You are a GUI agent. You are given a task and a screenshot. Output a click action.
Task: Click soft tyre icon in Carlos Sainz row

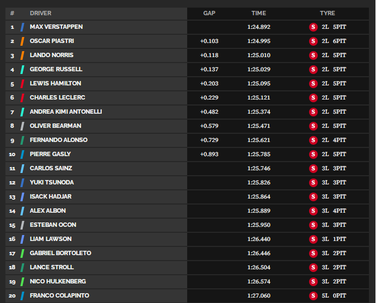(313, 169)
